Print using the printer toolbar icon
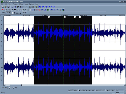Viewport: 126px width, 94px height. coord(33,7)
